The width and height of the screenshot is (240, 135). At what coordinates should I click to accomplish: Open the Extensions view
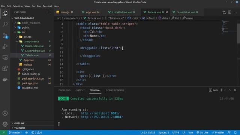5,68
